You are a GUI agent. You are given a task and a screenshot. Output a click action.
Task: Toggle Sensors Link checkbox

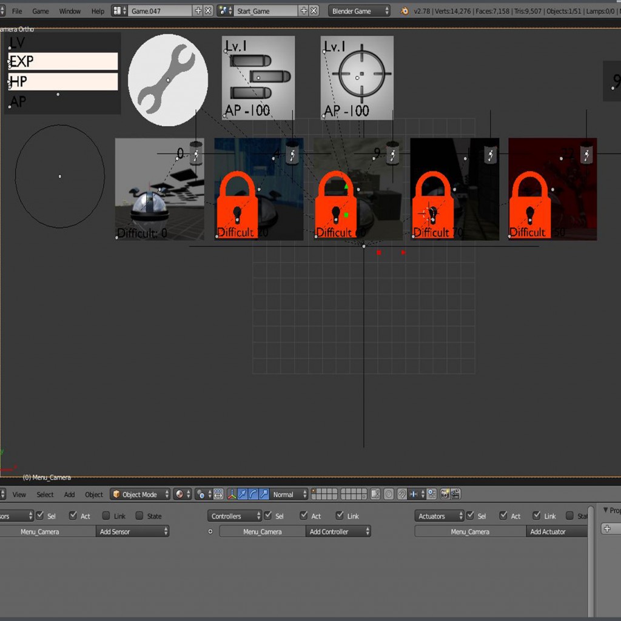[x=106, y=516]
